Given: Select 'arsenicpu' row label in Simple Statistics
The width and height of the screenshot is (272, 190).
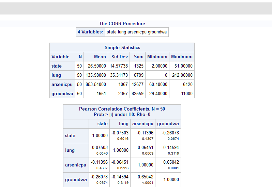Looking at the screenshot, I should [62, 84].
